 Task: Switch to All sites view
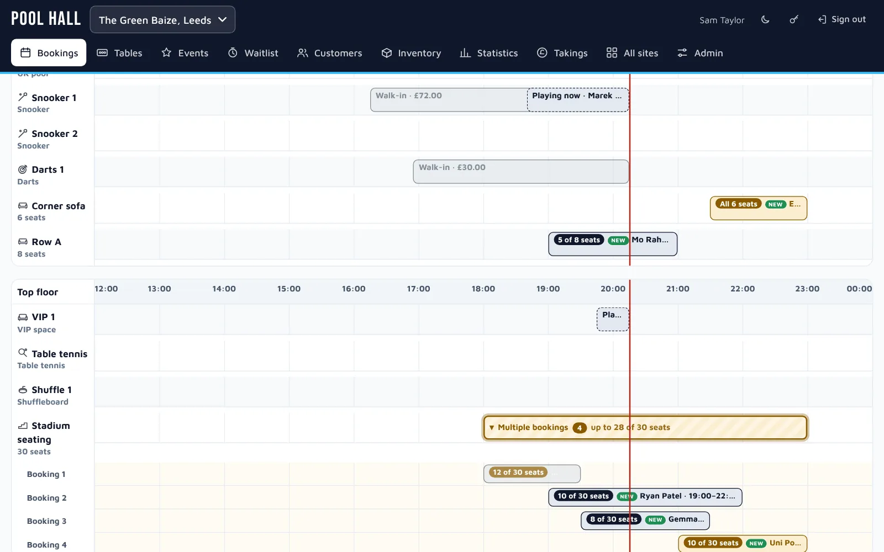coord(633,53)
